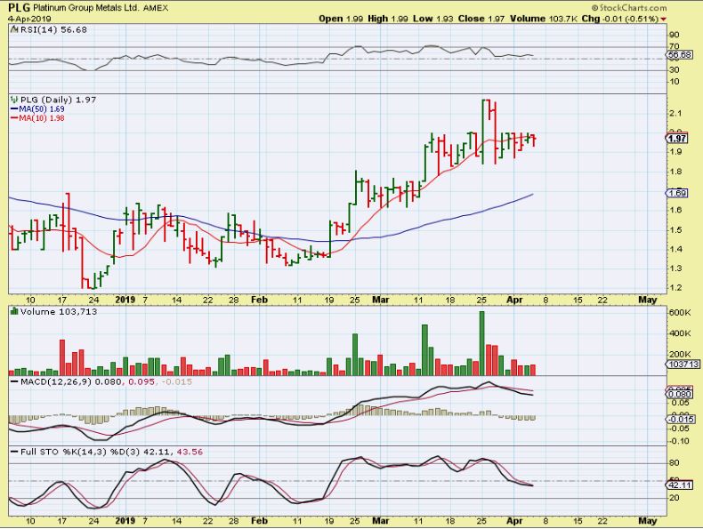Click the Chg -0.01 (-0.51%) value
Screen dimensions: 703x529
620,19
